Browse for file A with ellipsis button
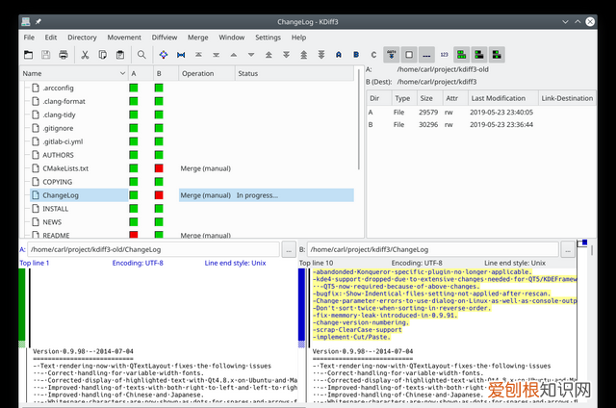This screenshot has width=616, height=408. click(x=289, y=250)
